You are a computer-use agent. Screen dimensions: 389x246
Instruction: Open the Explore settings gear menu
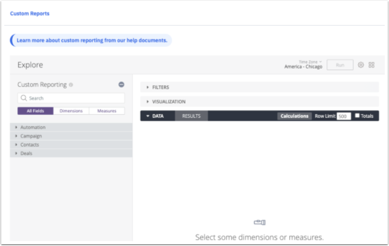pos(361,65)
